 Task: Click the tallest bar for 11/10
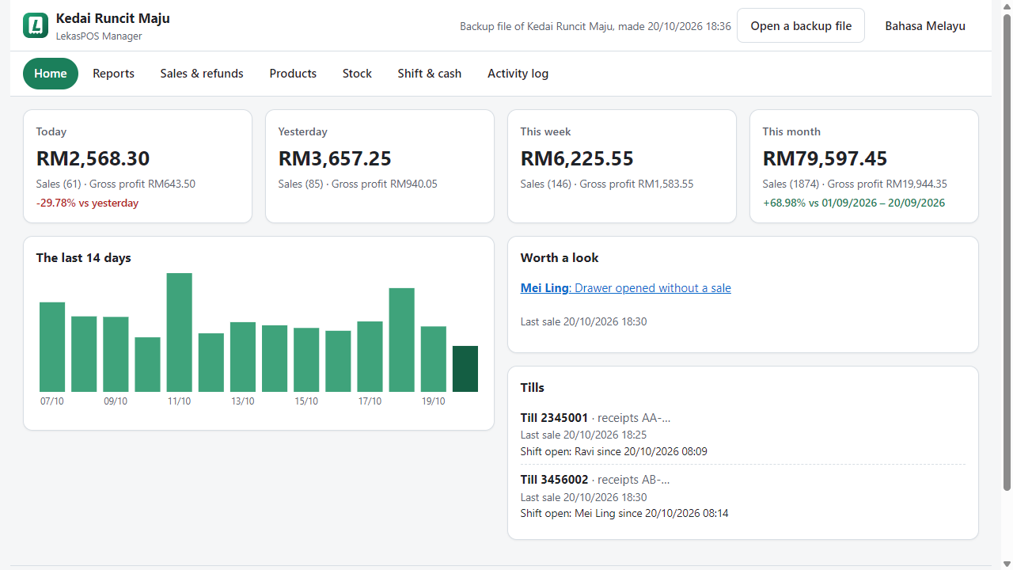point(179,332)
